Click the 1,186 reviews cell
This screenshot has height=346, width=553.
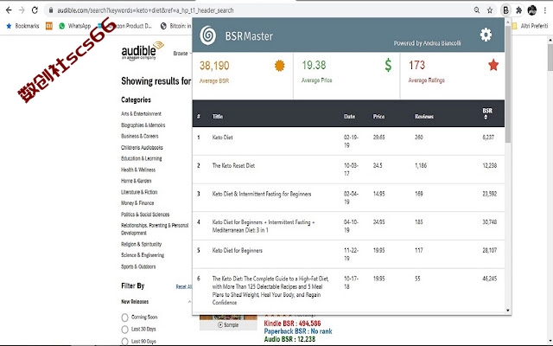click(421, 165)
